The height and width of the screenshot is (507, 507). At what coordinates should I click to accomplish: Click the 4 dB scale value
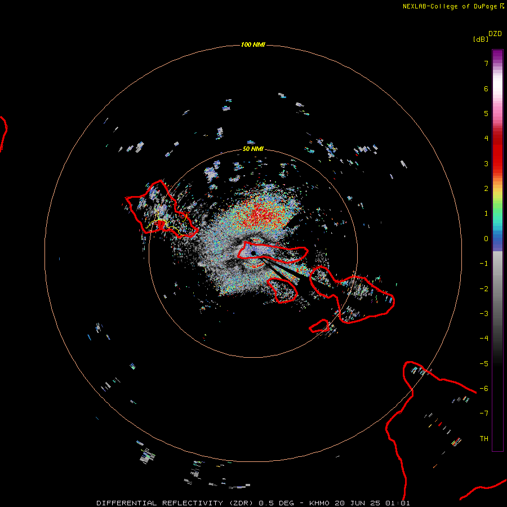(x=486, y=138)
